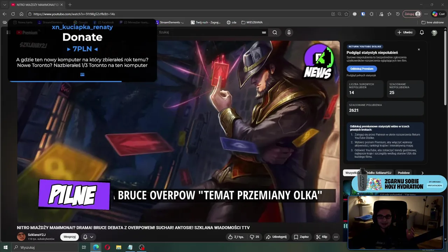Click the zoom-out magnifier in the address bar
The height and width of the screenshot is (252, 448).
pyautogui.click(x=339, y=14)
